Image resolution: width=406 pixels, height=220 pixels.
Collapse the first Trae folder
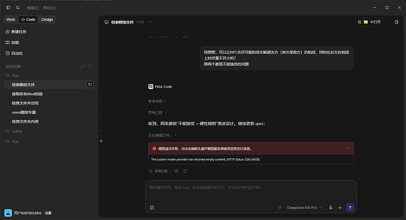click(x=12, y=76)
